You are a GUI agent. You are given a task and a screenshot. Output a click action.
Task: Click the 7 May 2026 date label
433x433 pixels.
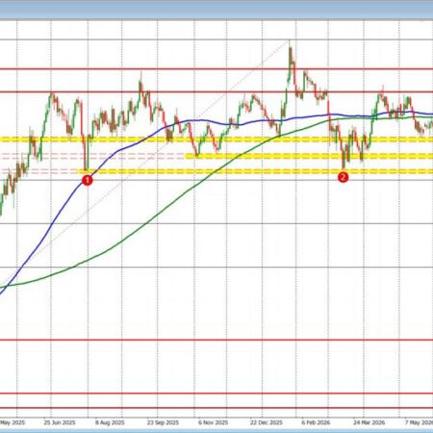[419, 422]
